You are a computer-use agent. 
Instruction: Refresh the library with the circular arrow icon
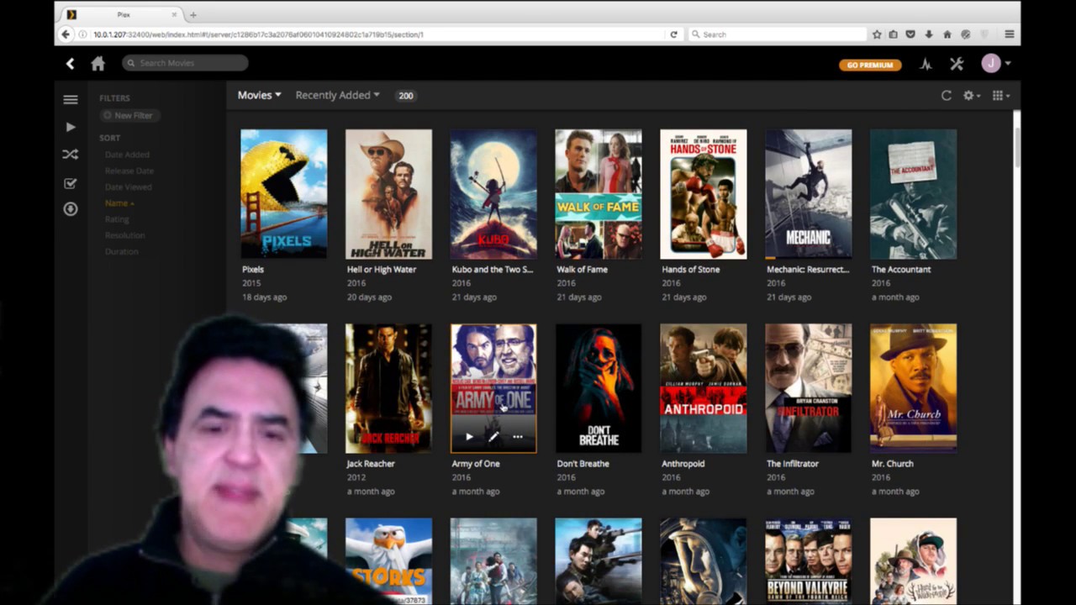tap(947, 96)
